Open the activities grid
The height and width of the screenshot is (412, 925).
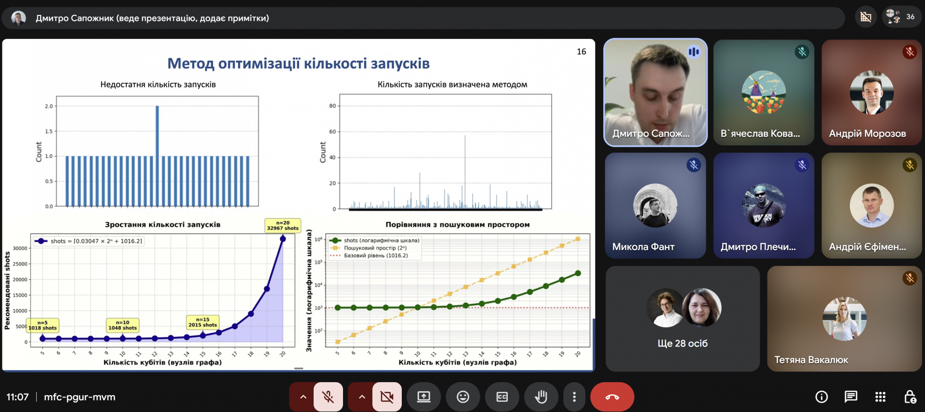(x=880, y=397)
